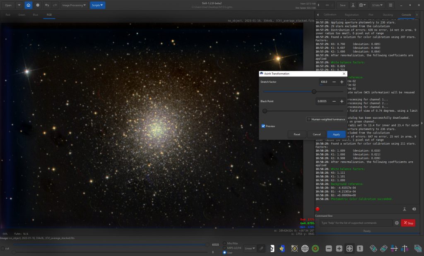Screen dimensions: 424x256
Task: Click Apply in Asinh Transformation dialog
Action: click(336, 134)
